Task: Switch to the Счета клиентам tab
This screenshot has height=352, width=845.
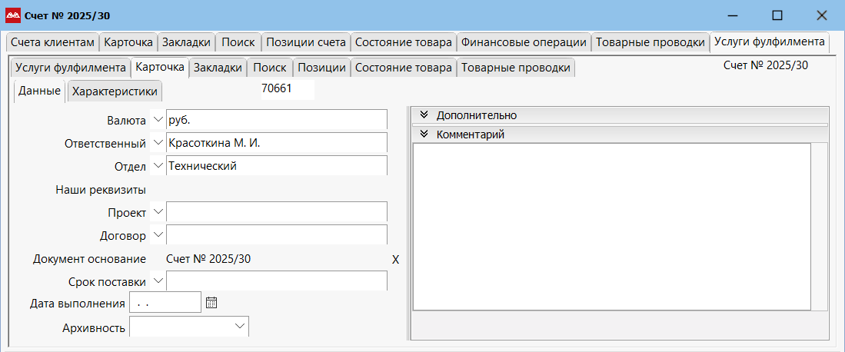Action: point(52,42)
